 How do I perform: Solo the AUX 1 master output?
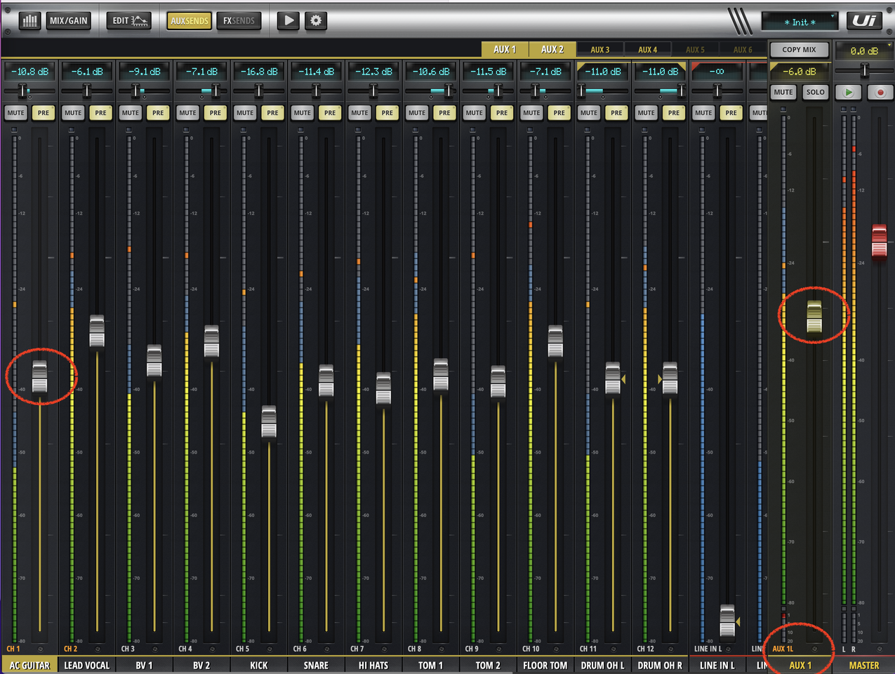(x=816, y=92)
